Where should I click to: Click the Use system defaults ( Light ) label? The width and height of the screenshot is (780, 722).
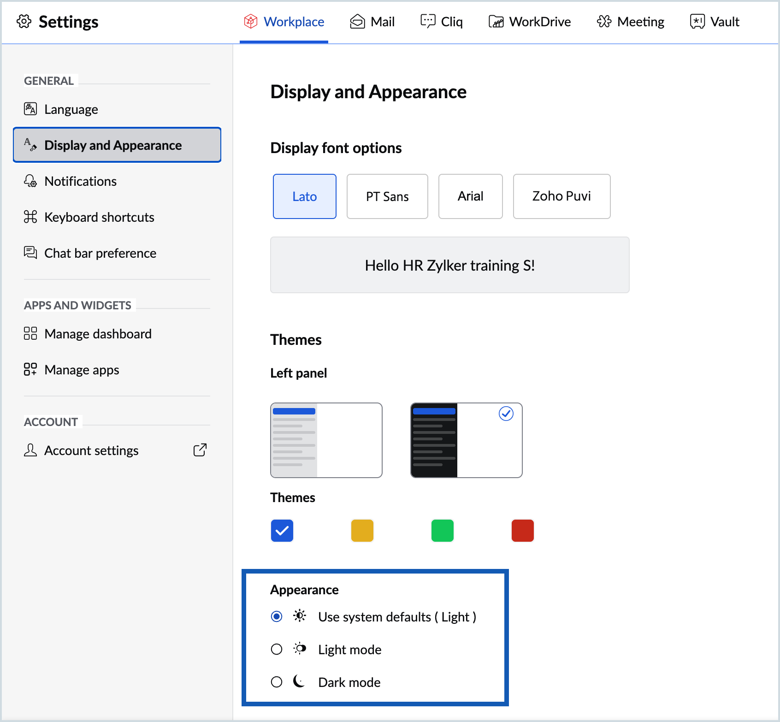pyautogui.click(x=397, y=617)
